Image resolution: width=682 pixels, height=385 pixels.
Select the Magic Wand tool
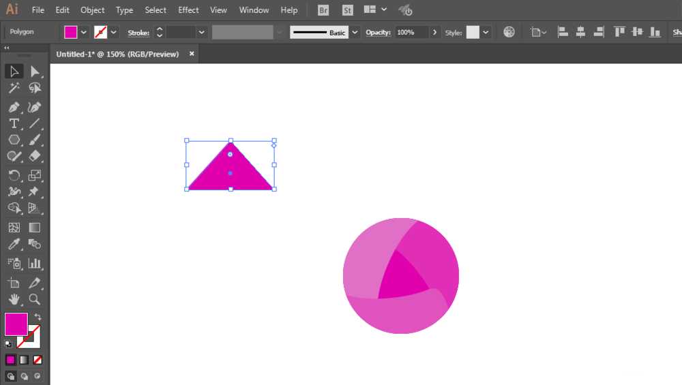pos(14,88)
